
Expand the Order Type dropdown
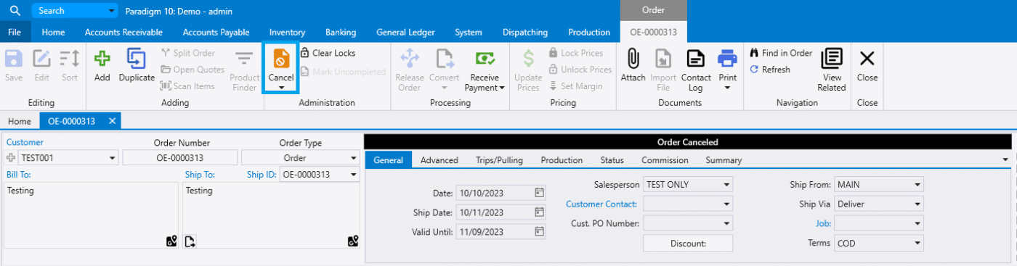(353, 158)
